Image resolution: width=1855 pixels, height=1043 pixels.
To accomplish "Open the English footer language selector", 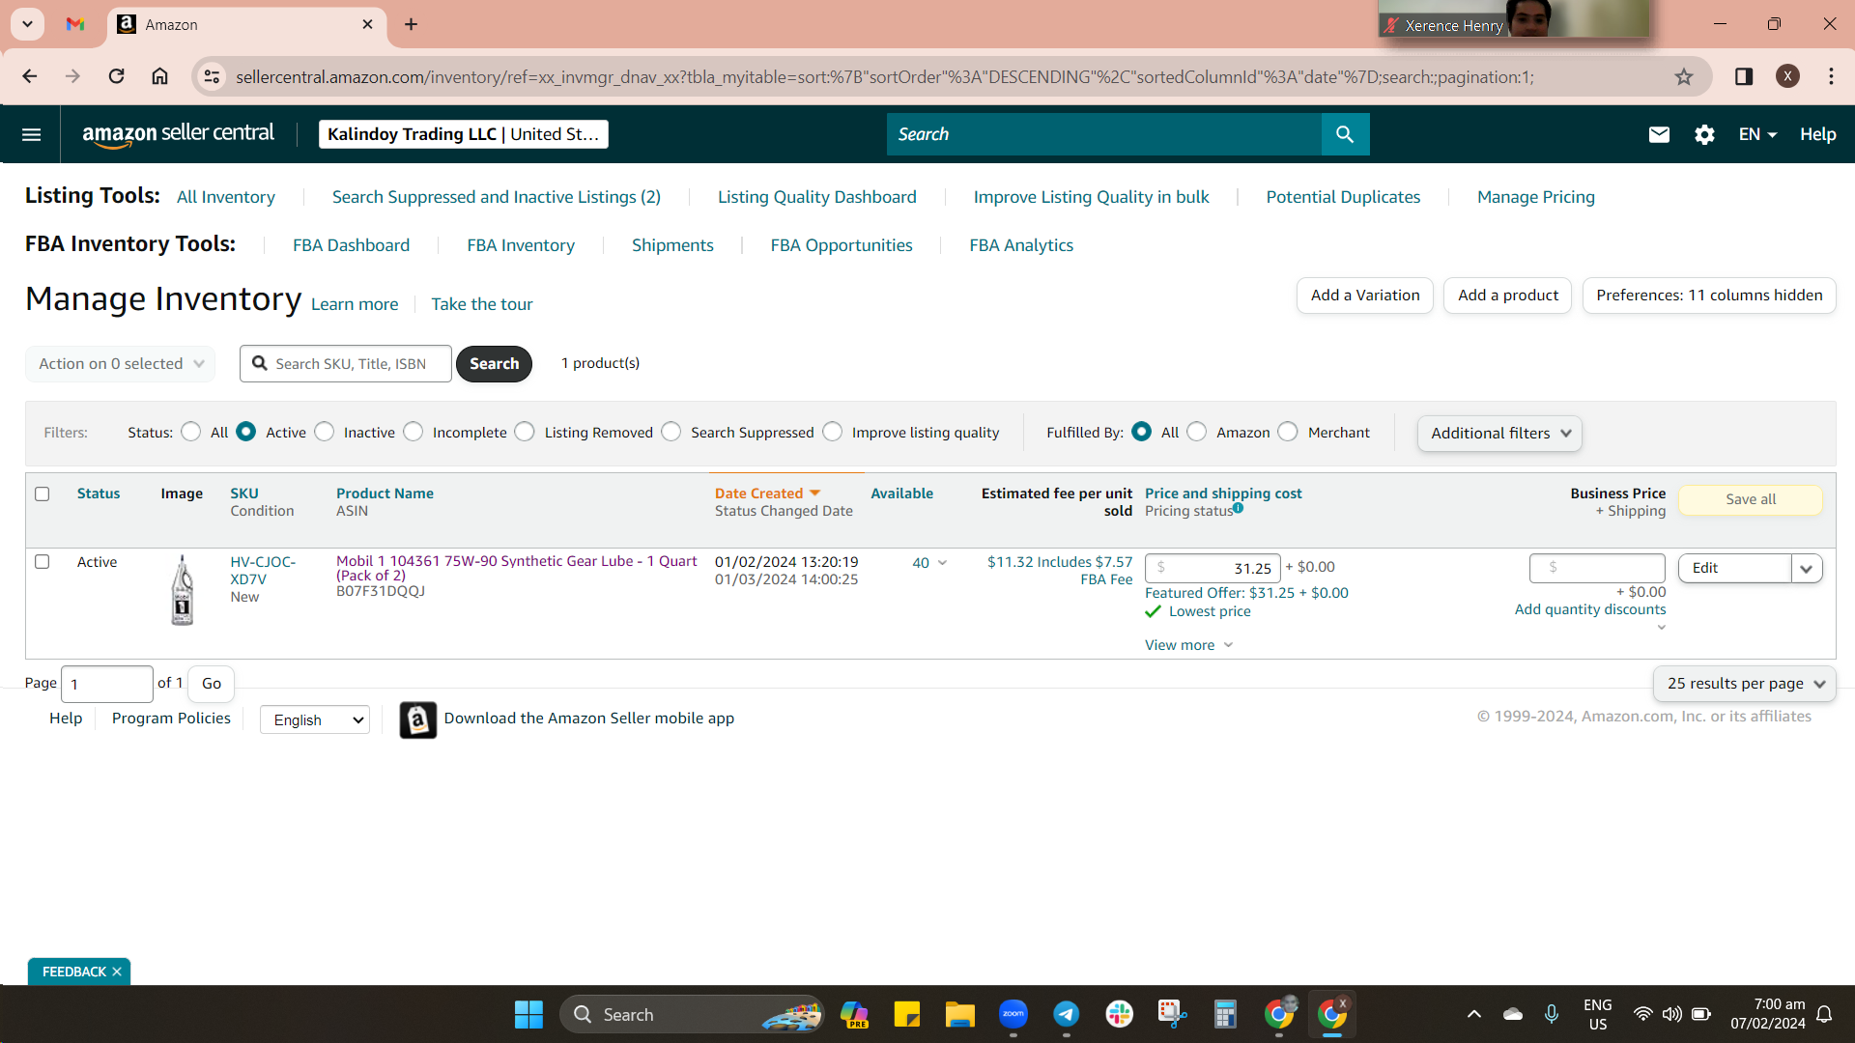I will pyautogui.click(x=315, y=719).
